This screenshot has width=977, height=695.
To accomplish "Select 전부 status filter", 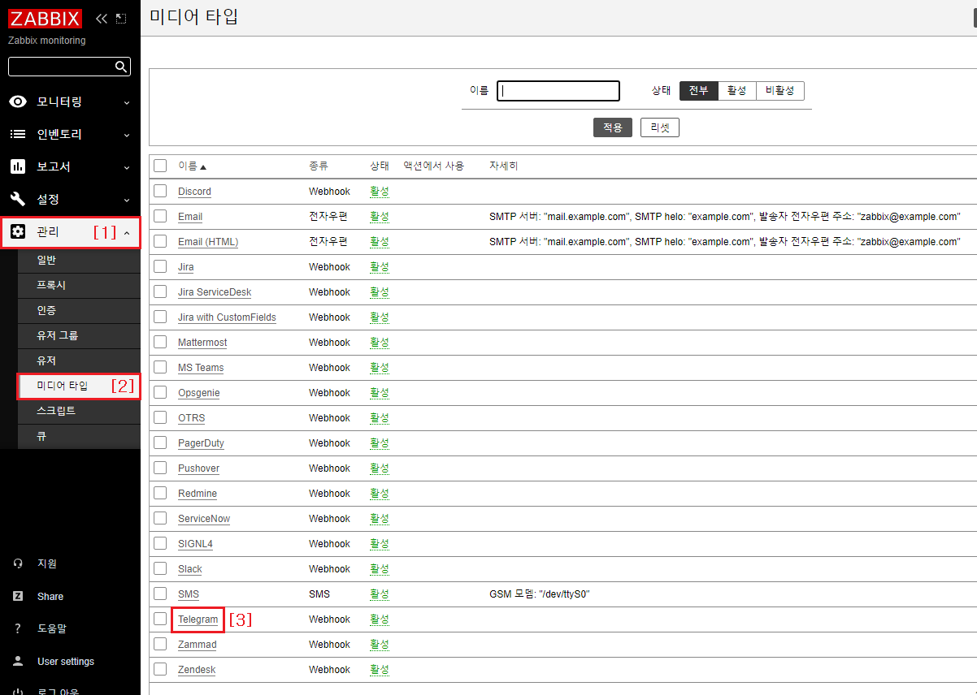I will click(699, 90).
